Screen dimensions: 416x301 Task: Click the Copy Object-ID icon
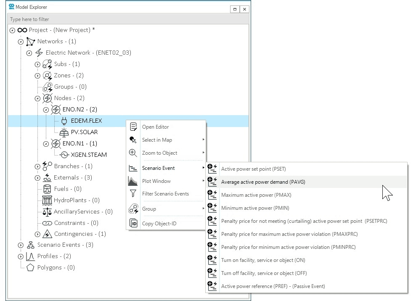pyautogui.click(x=133, y=224)
